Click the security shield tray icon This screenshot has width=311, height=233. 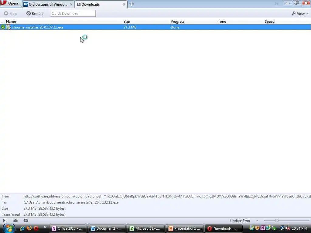pos(257,228)
